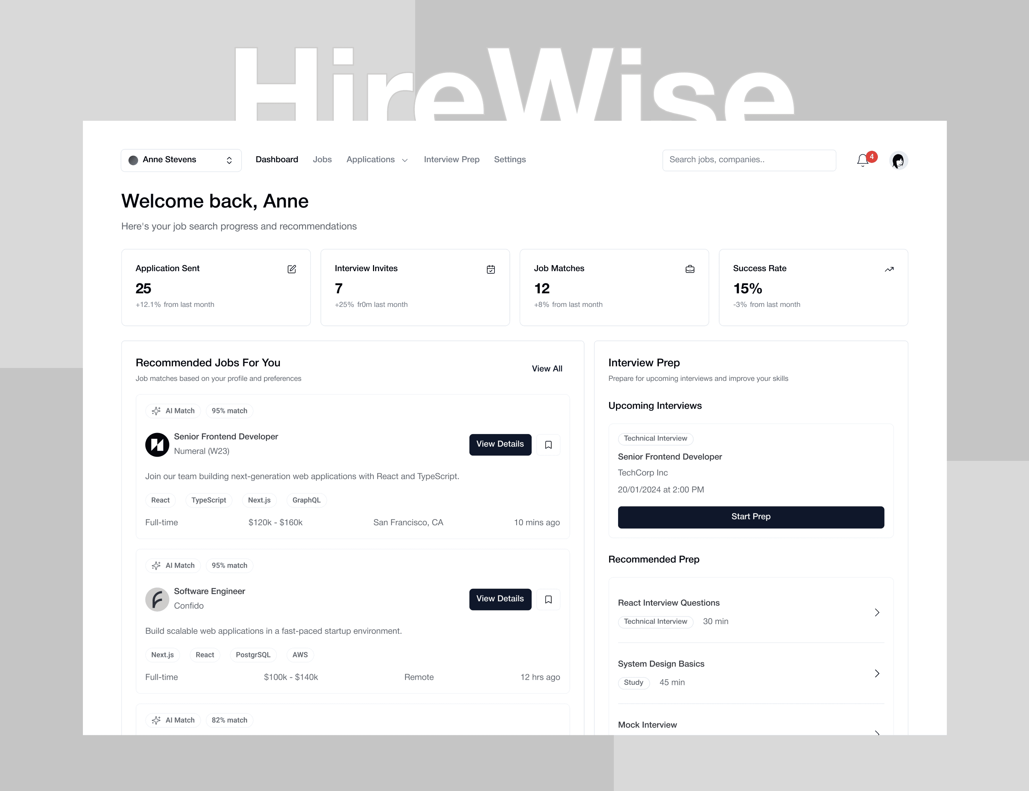Click the Numeral company logo
Image resolution: width=1029 pixels, height=791 pixels.
tap(157, 444)
